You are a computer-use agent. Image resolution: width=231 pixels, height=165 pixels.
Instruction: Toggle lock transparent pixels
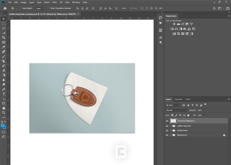pos(172,115)
